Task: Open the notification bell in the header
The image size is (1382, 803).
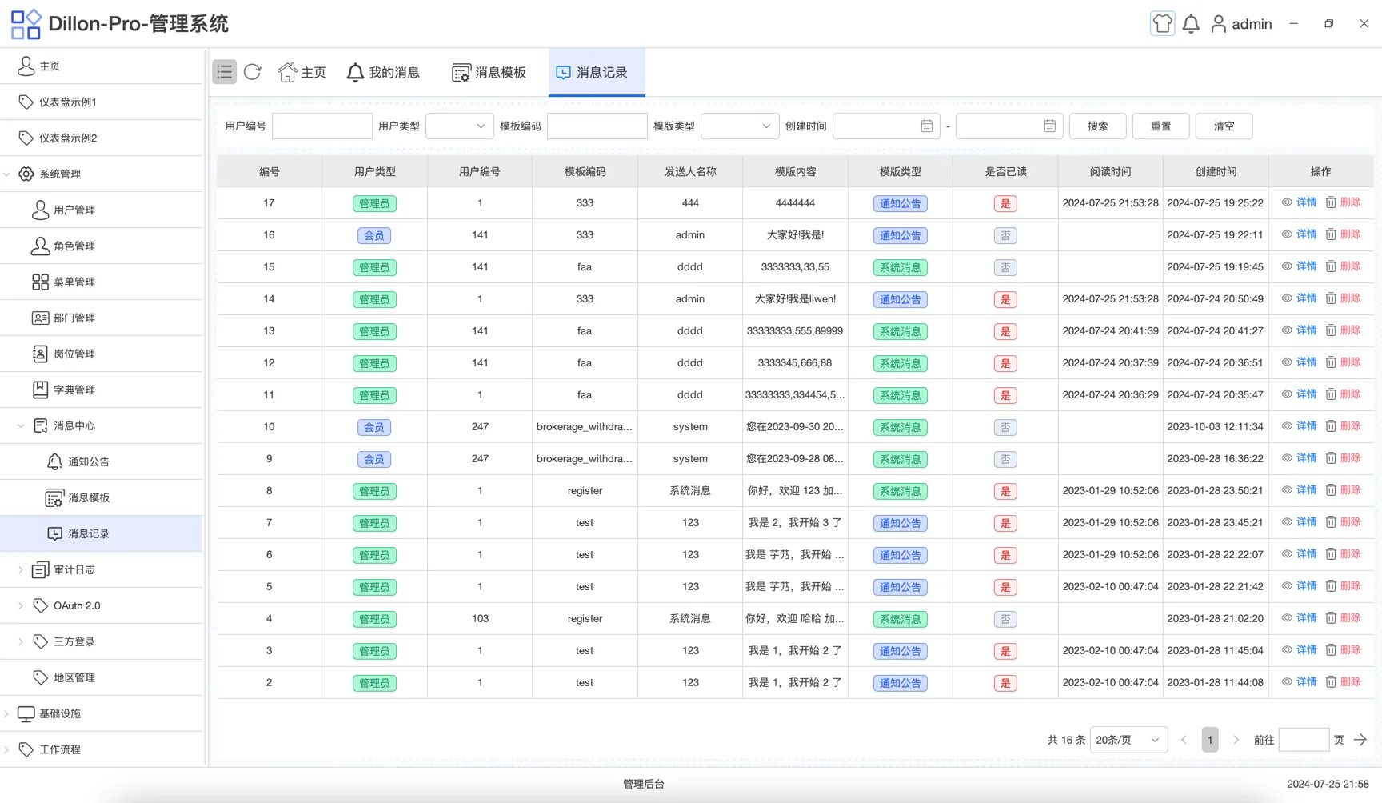Action: pyautogui.click(x=1191, y=24)
